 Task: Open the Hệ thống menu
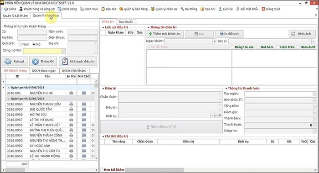pos(189,9)
